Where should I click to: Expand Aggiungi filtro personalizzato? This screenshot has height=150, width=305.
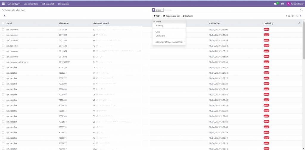coord(169,42)
